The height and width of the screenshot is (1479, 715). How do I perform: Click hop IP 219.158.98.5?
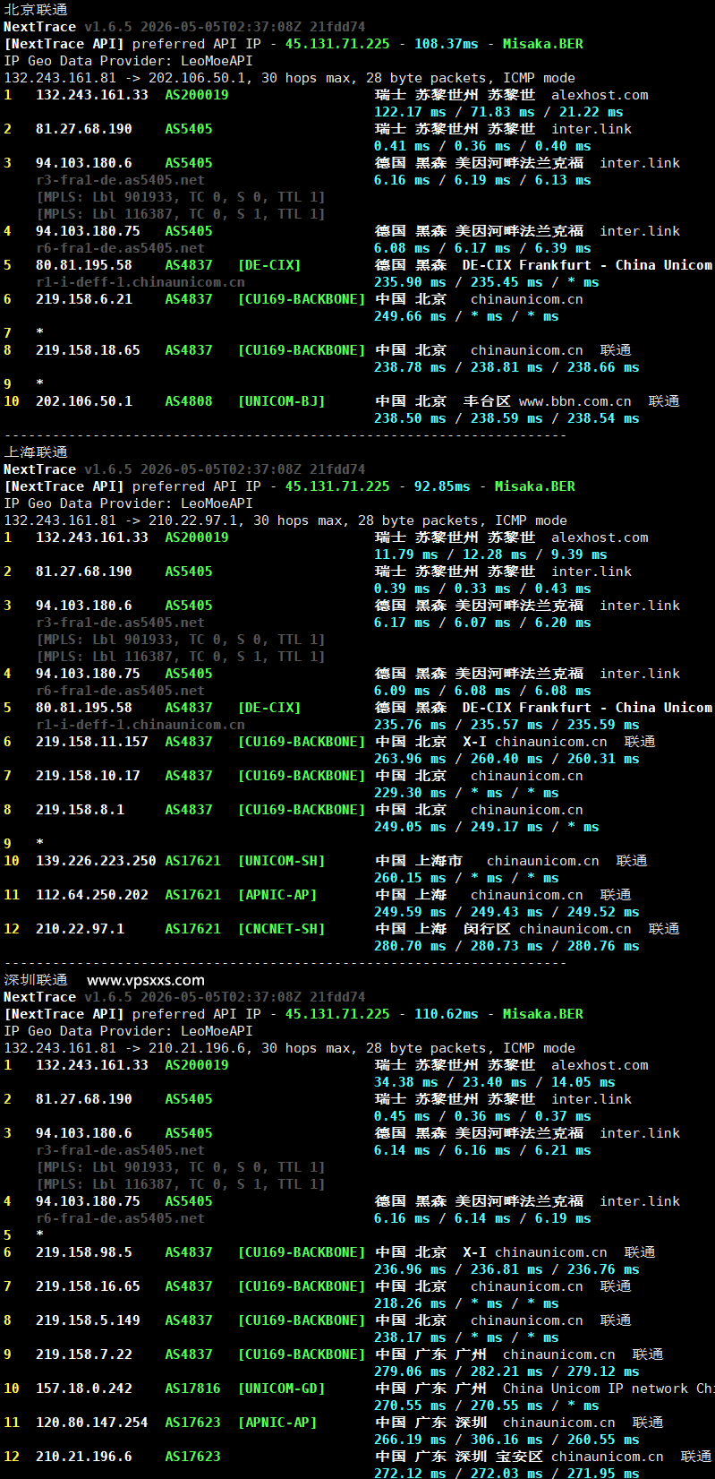[84, 1252]
